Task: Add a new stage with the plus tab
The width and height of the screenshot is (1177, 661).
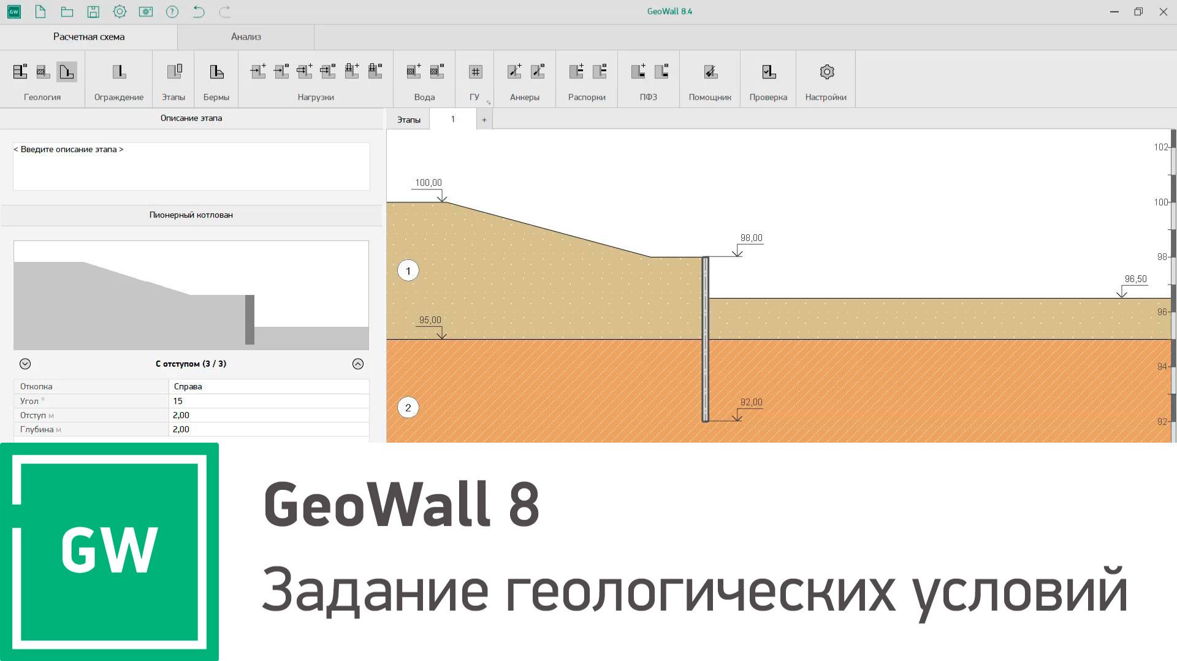Action: (x=484, y=120)
